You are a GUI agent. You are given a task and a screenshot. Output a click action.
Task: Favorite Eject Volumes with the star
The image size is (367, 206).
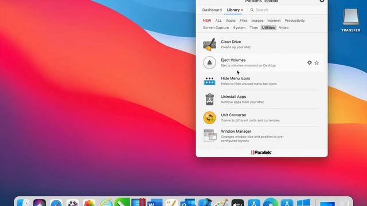pos(317,62)
